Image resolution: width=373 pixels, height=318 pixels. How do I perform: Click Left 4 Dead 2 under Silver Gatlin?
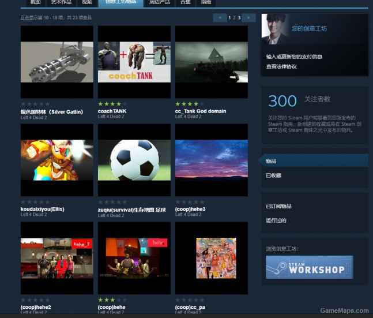pos(33,117)
